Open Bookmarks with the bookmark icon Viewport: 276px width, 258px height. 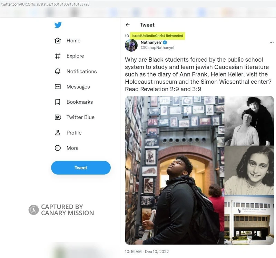[58, 102]
